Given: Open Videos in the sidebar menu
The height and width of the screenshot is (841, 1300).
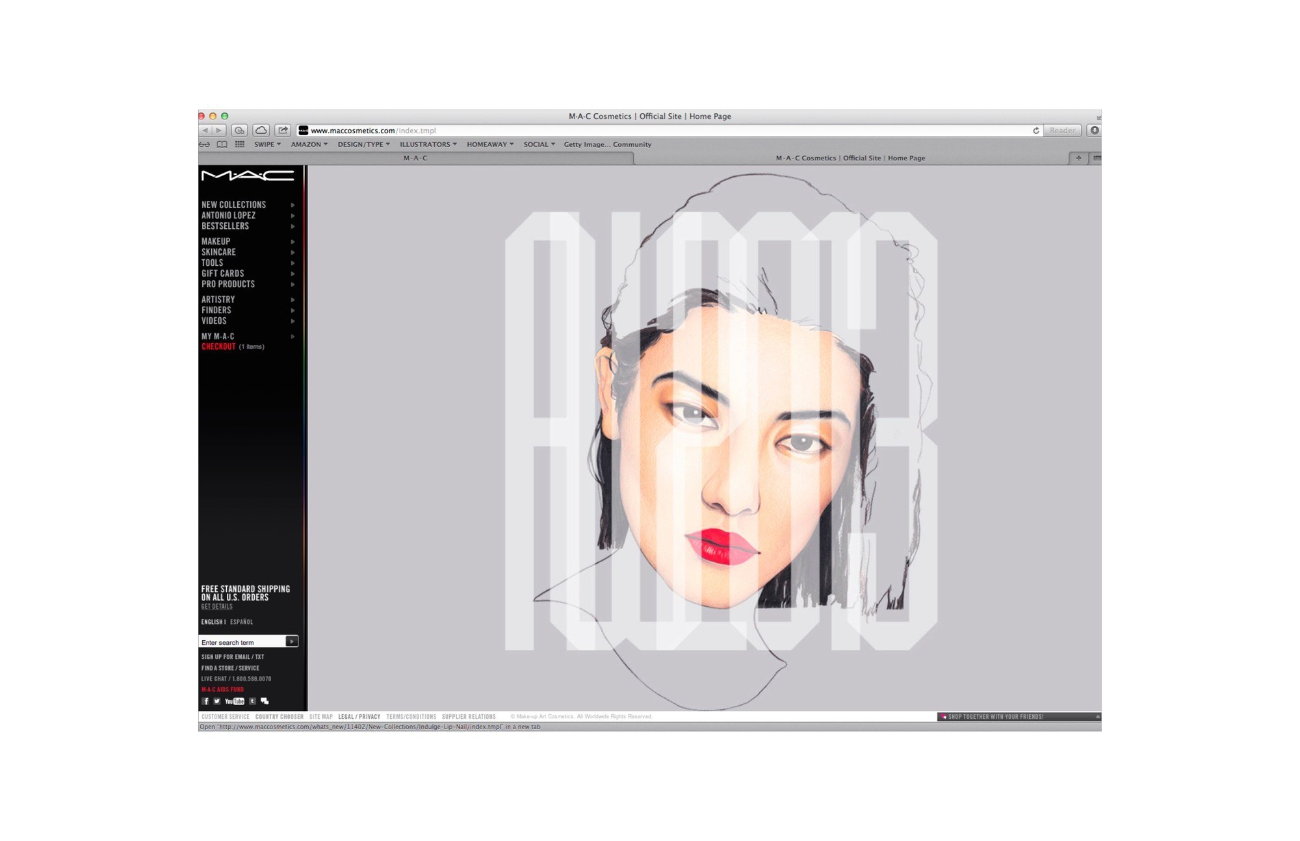Looking at the screenshot, I should pos(214,321).
